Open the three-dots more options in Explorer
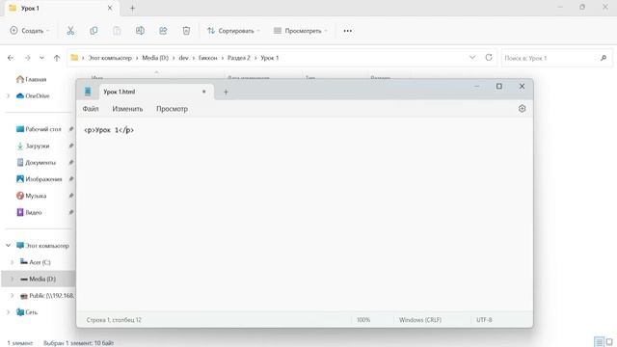 click(x=347, y=31)
